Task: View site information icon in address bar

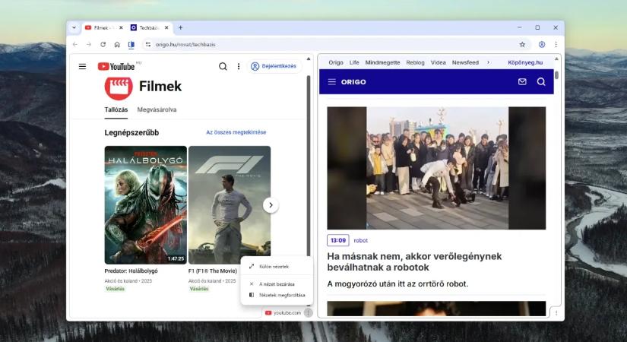Action: tap(148, 44)
